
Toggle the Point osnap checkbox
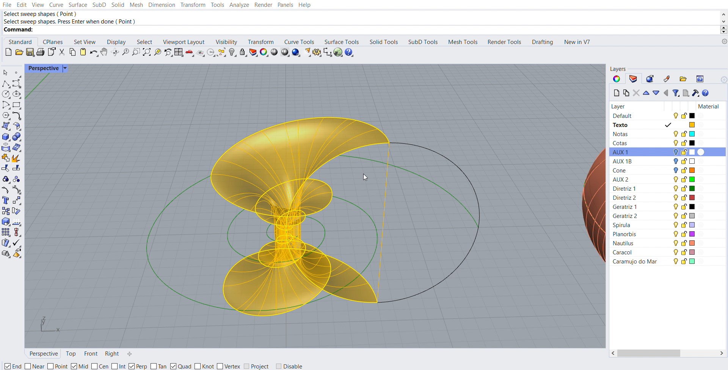pyautogui.click(x=50, y=366)
